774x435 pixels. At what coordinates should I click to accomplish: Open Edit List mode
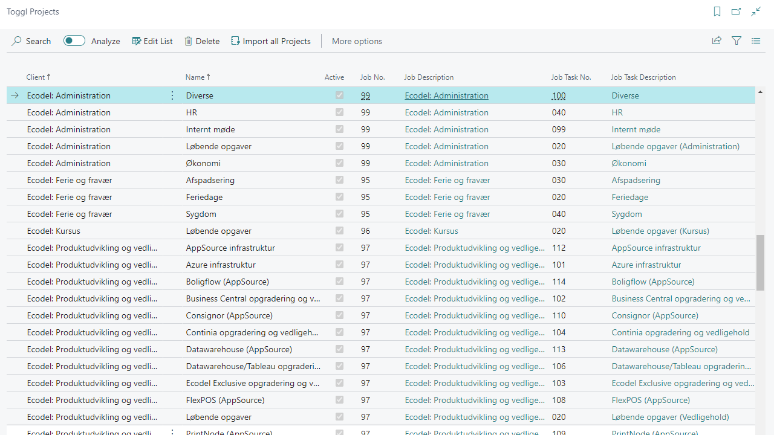[x=152, y=41]
